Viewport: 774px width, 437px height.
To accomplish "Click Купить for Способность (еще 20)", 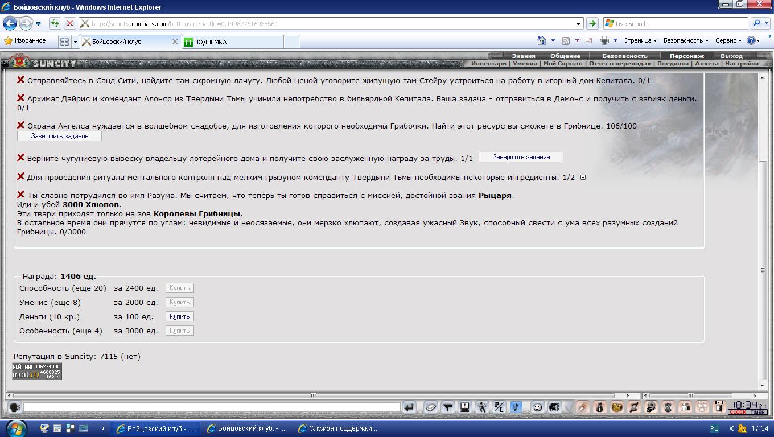I will point(179,288).
